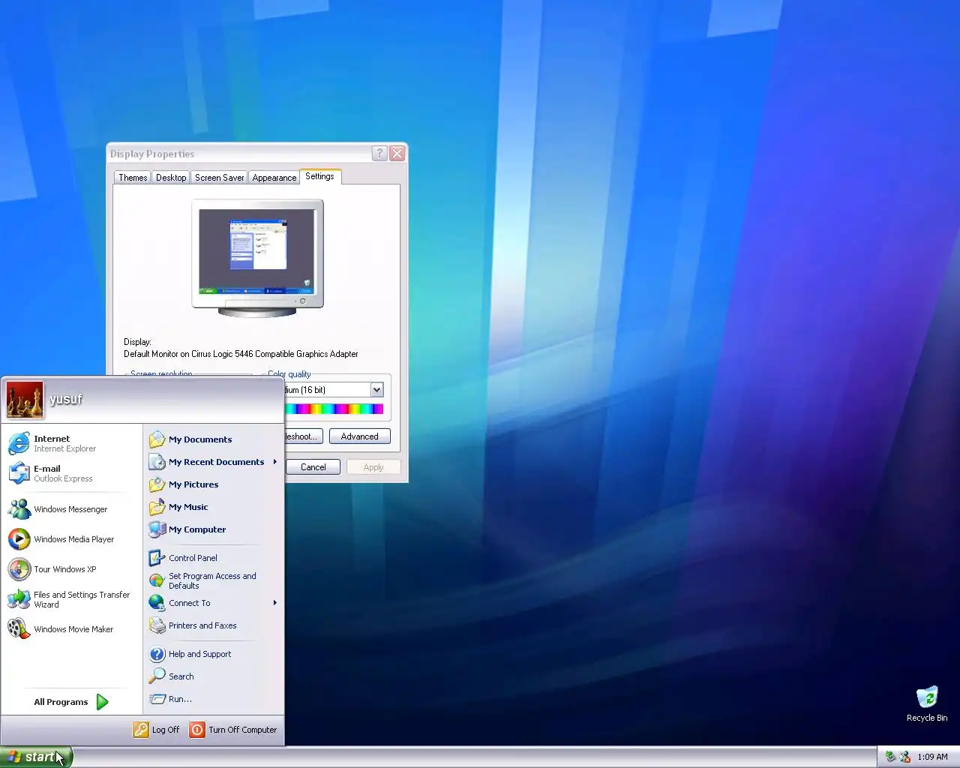Click the Display Properties help question-mark icon
The height and width of the screenshot is (768, 960).
379,154
